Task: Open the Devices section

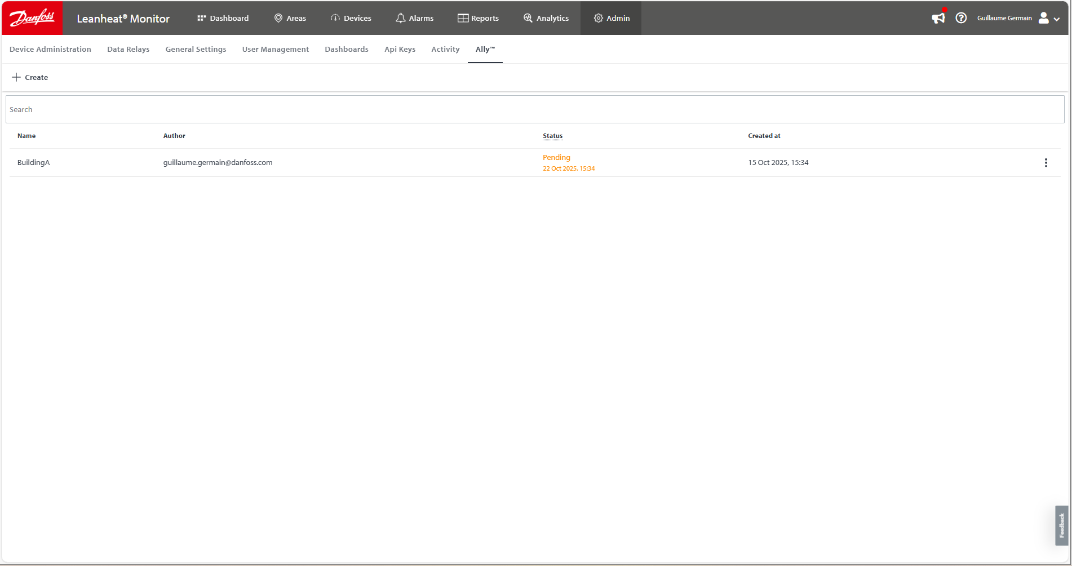Action: 351,18
